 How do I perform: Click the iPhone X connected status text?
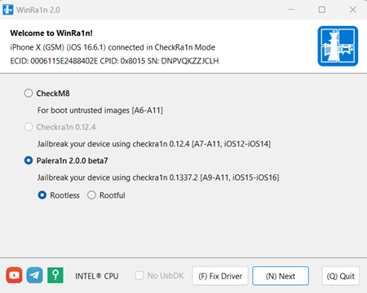pyautogui.click(x=113, y=47)
